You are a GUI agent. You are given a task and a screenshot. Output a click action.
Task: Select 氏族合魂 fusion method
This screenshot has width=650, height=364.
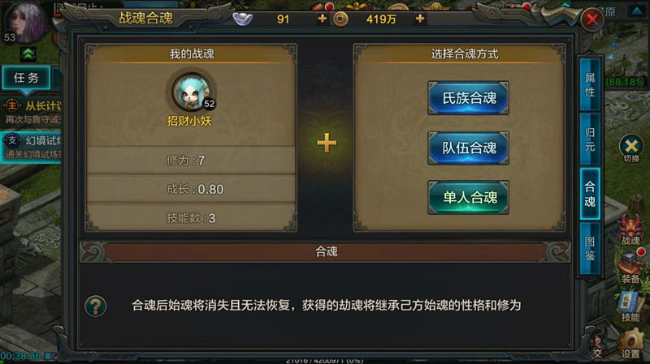469,98
